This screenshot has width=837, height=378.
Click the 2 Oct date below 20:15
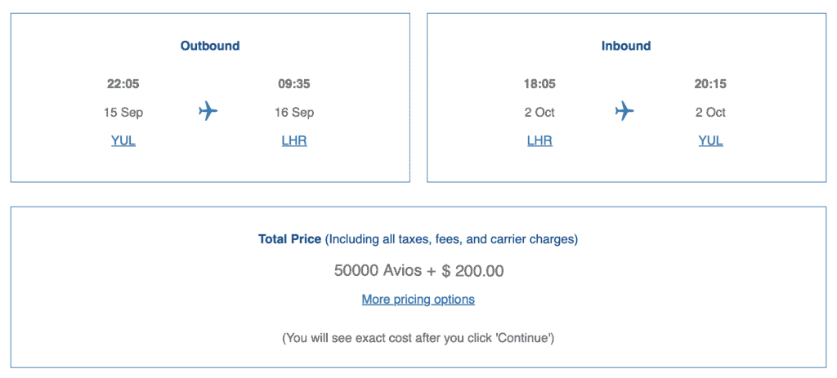pyautogui.click(x=710, y=112)
